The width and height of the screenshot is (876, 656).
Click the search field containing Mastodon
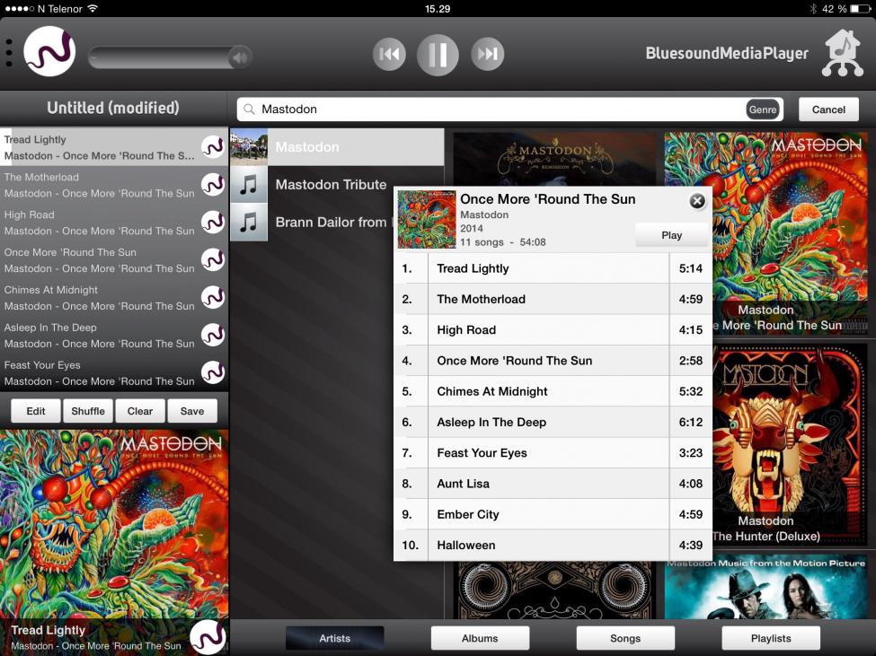click(509, 109)
